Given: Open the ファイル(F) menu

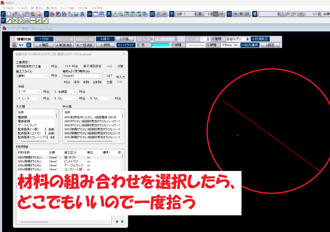Looking at the screenshot, I should click(6, 8).
